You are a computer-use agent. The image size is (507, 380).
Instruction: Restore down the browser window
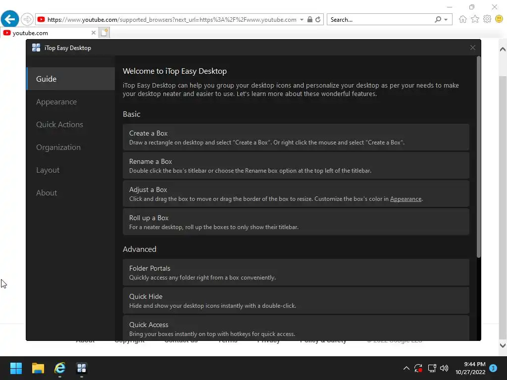[472, 7]
